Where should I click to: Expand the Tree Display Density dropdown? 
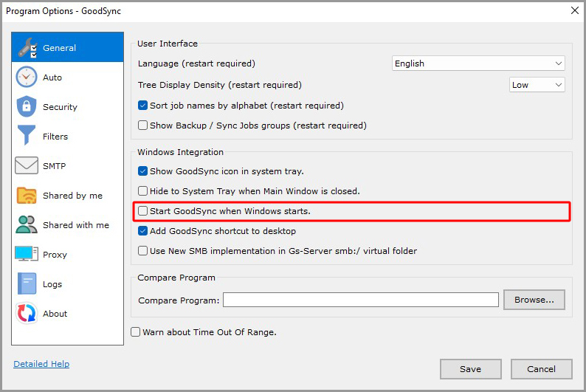(x=537, y=85)
